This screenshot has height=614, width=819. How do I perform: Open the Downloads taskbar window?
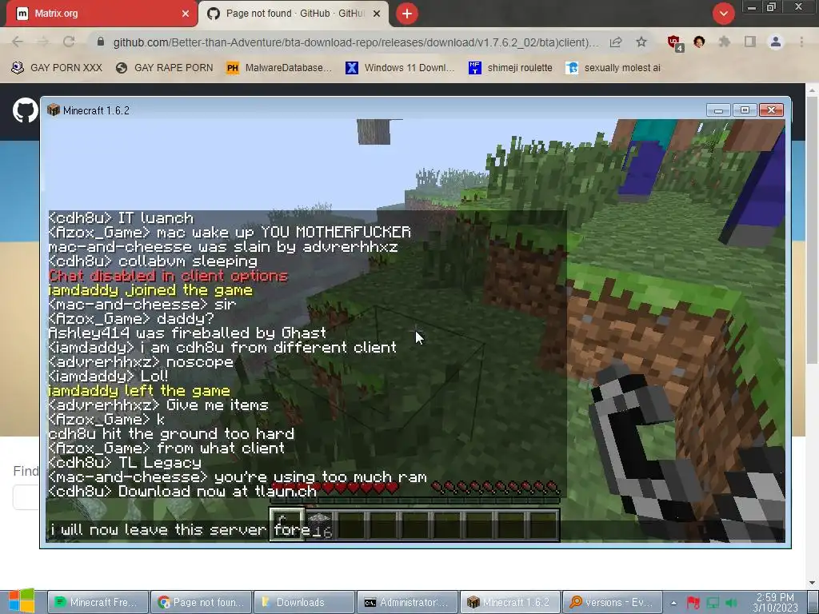pos(305,603)
